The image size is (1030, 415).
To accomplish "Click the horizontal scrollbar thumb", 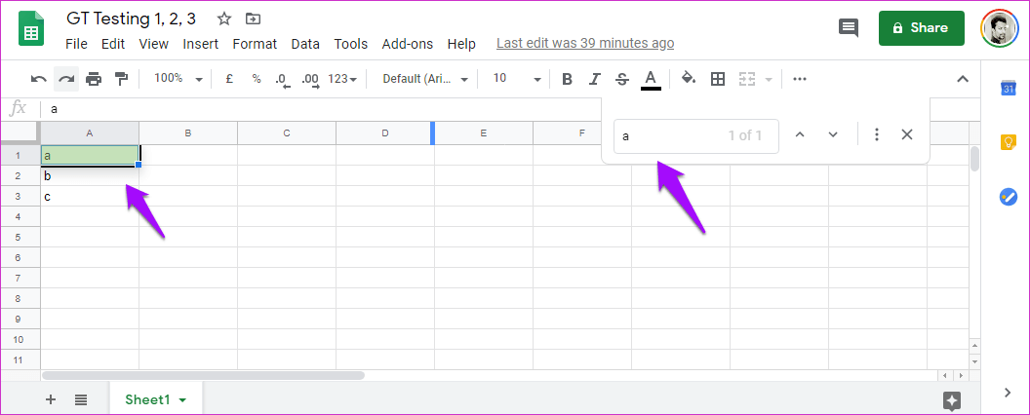I will click(x=203, y=376).
